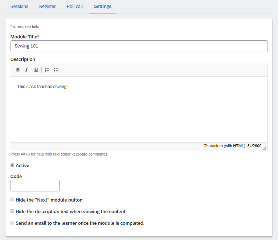Viewport: 278px width, 240px height.
Task: Enable email to learner on completion
Action: pyautogui.click(x=12, y=223)
